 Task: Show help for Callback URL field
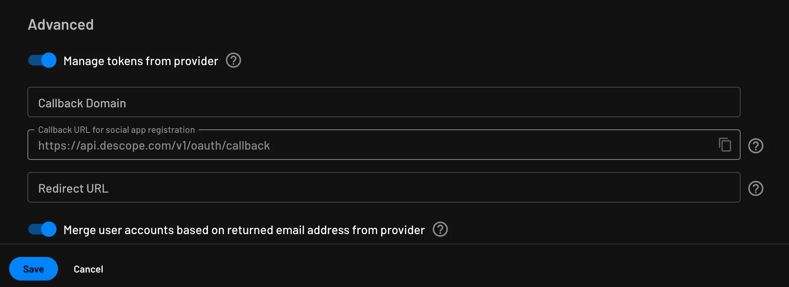[755, 146]
